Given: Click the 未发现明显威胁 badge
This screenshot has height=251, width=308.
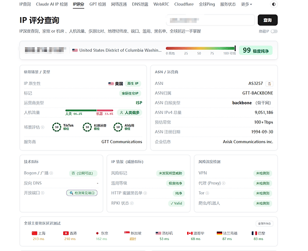Looking at the screenshot, I should [171, 173].
